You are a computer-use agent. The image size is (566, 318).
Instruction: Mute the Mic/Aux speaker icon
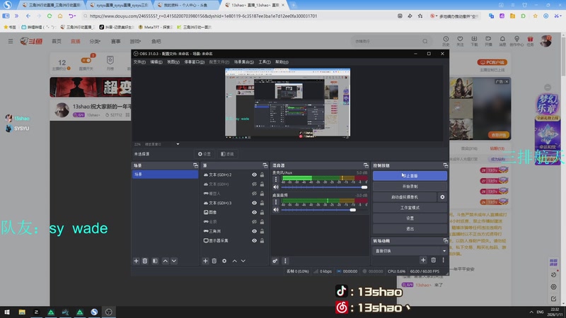276,187
